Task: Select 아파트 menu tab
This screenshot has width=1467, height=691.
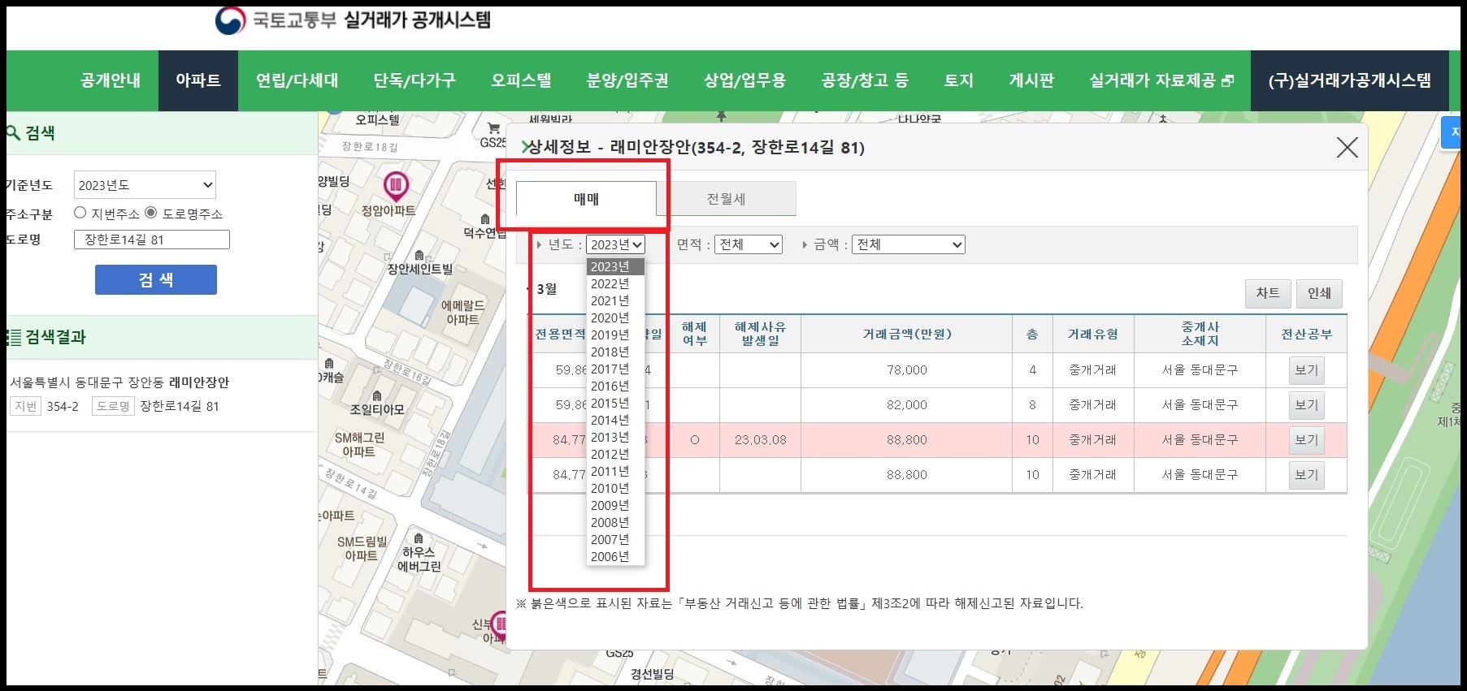Action: [198, 80]
